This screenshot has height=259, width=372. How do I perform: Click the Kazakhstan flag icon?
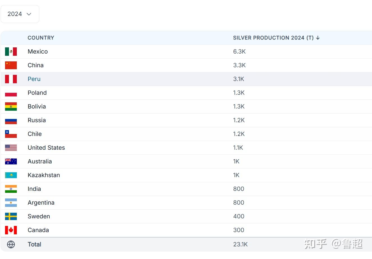click(11, 175)
